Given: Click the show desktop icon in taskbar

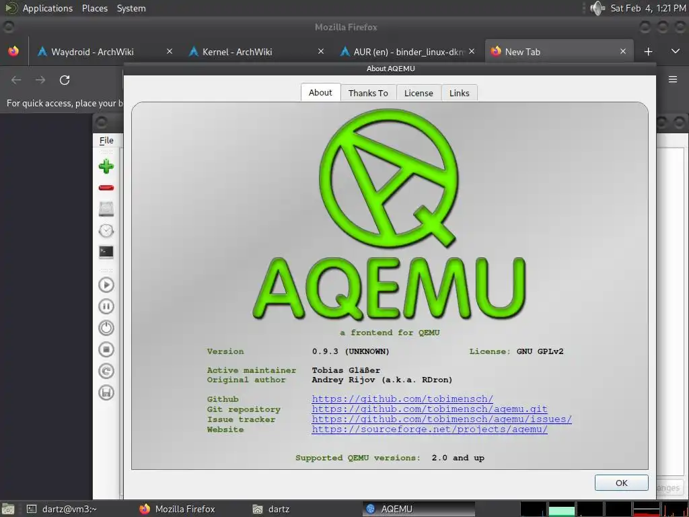Looking at the screenshot, I should coord(8,509).
